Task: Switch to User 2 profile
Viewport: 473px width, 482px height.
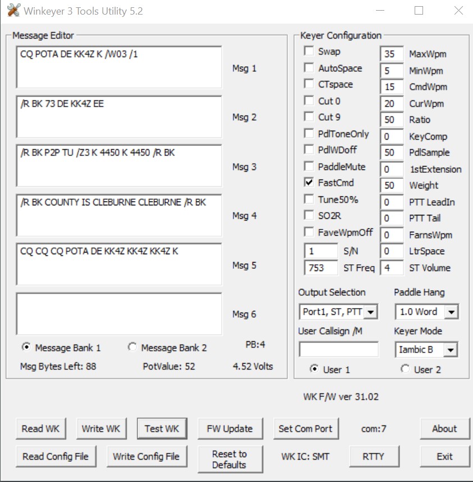Action: pos(405,369)
